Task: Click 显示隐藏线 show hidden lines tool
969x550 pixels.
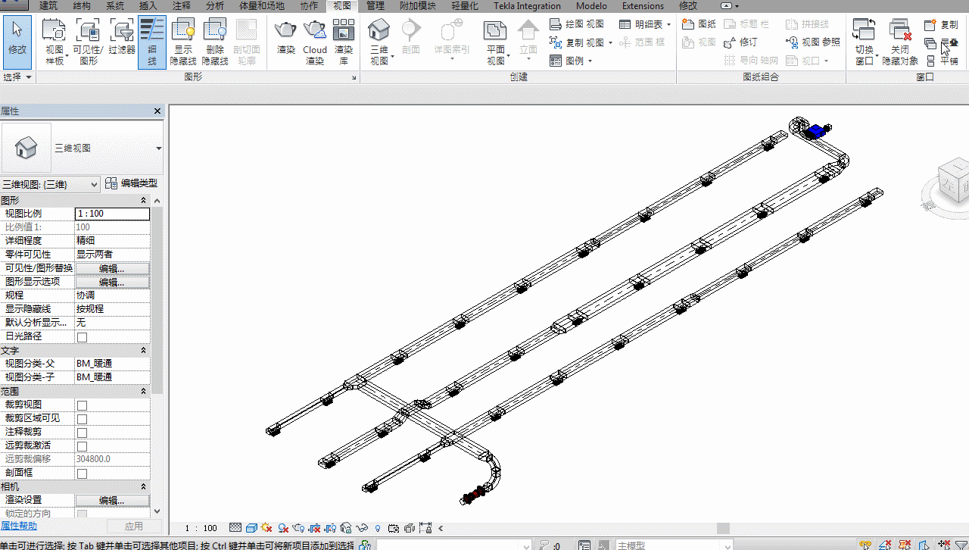Action: [x=184, y=42]
